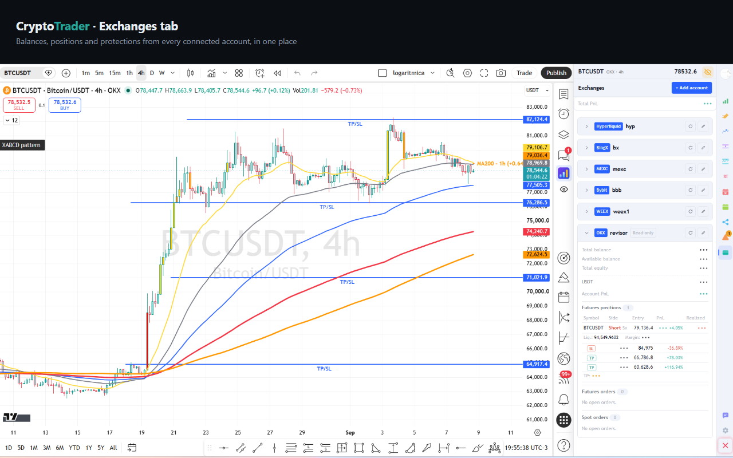Select the YTD date range
The image size is (733, 458).
click(74, 448)
